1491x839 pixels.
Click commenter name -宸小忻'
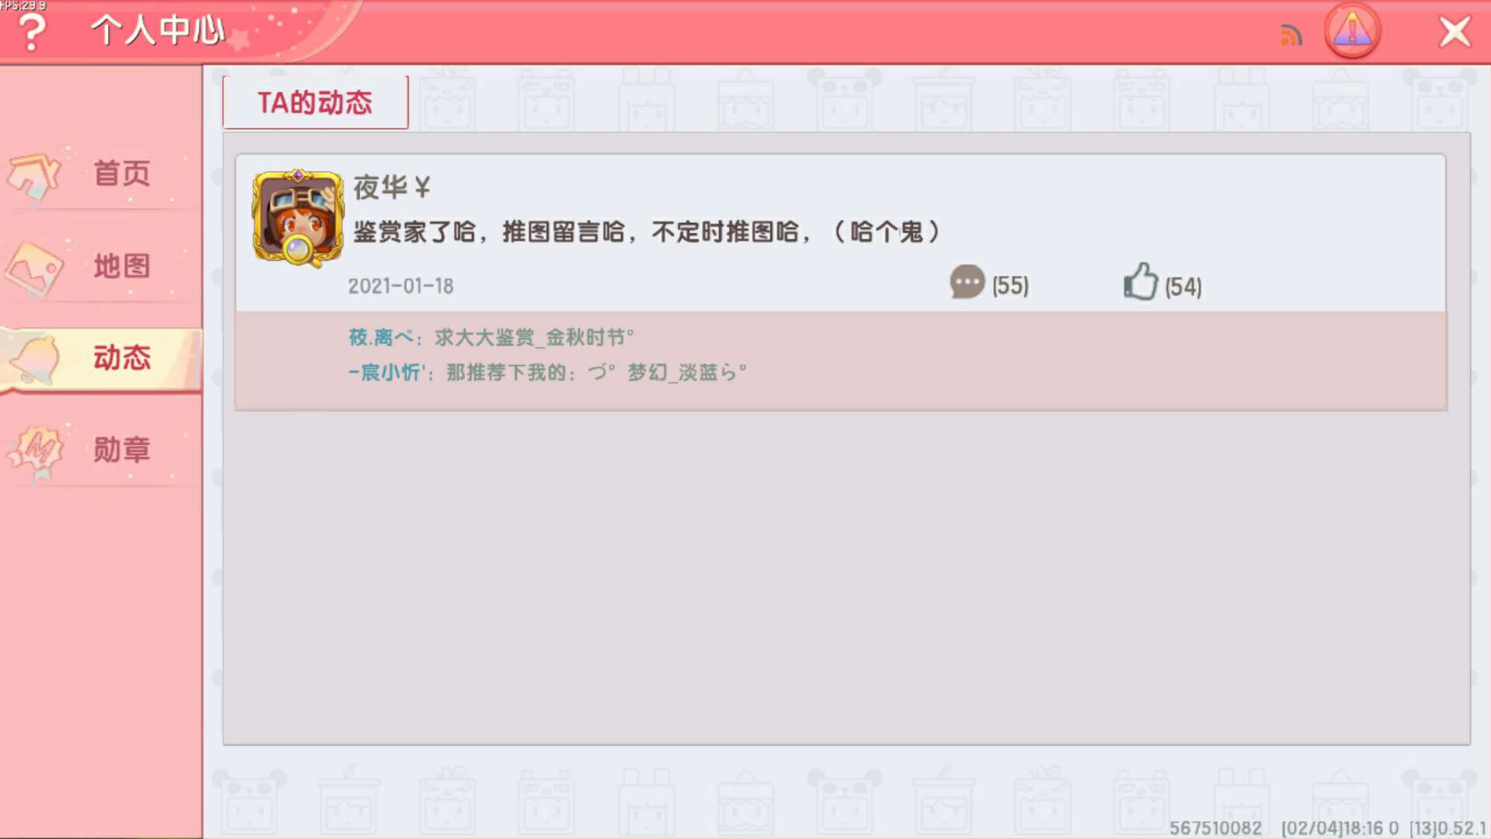coord(385,373)
